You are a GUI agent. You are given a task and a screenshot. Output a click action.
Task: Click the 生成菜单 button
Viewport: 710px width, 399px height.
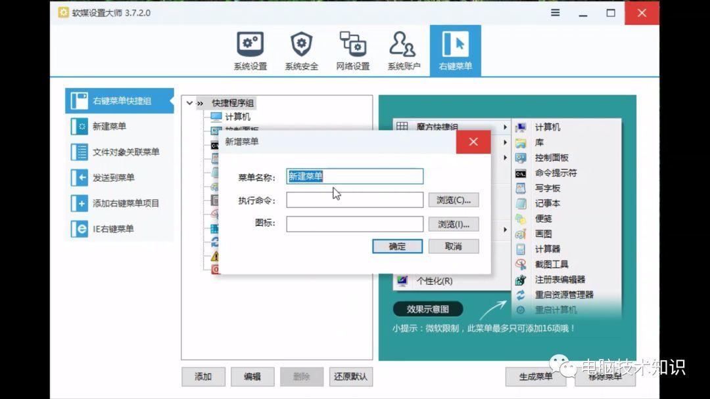pos(536,377)
